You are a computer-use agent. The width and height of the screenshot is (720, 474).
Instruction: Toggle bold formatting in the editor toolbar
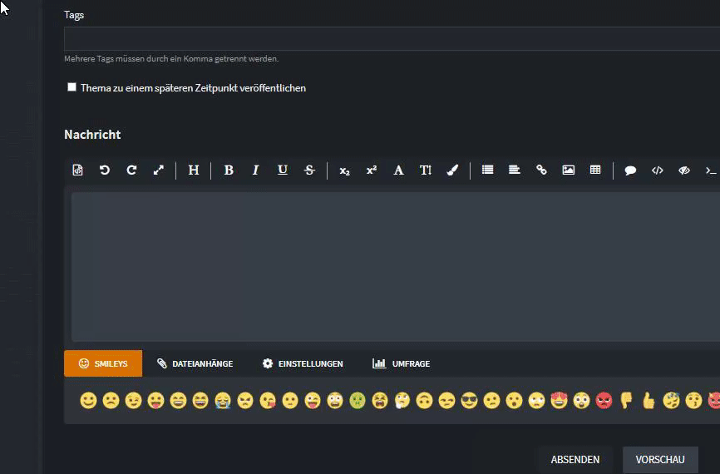point(229,170)
